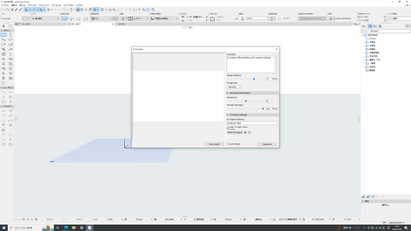Open the Layout Book icon in navigator

[x=375, y=26]
